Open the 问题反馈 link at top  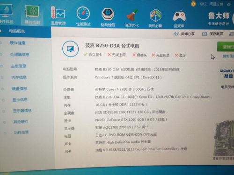pos(216,4)
